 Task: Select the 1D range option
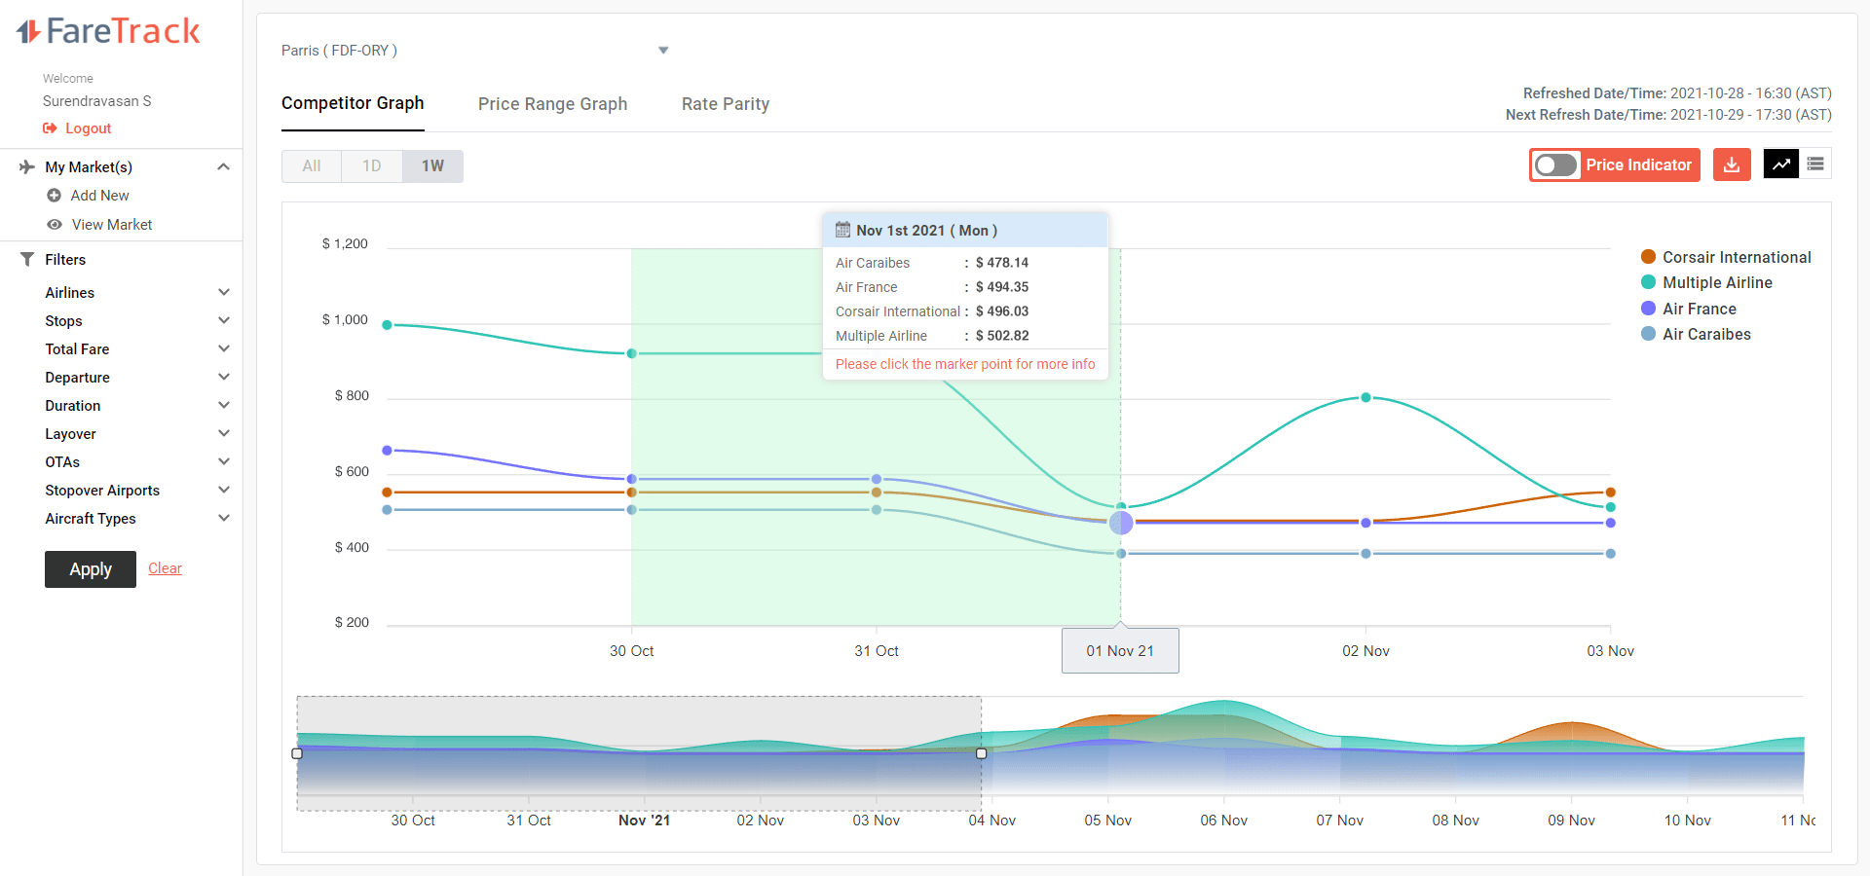(x=372, y=166)
